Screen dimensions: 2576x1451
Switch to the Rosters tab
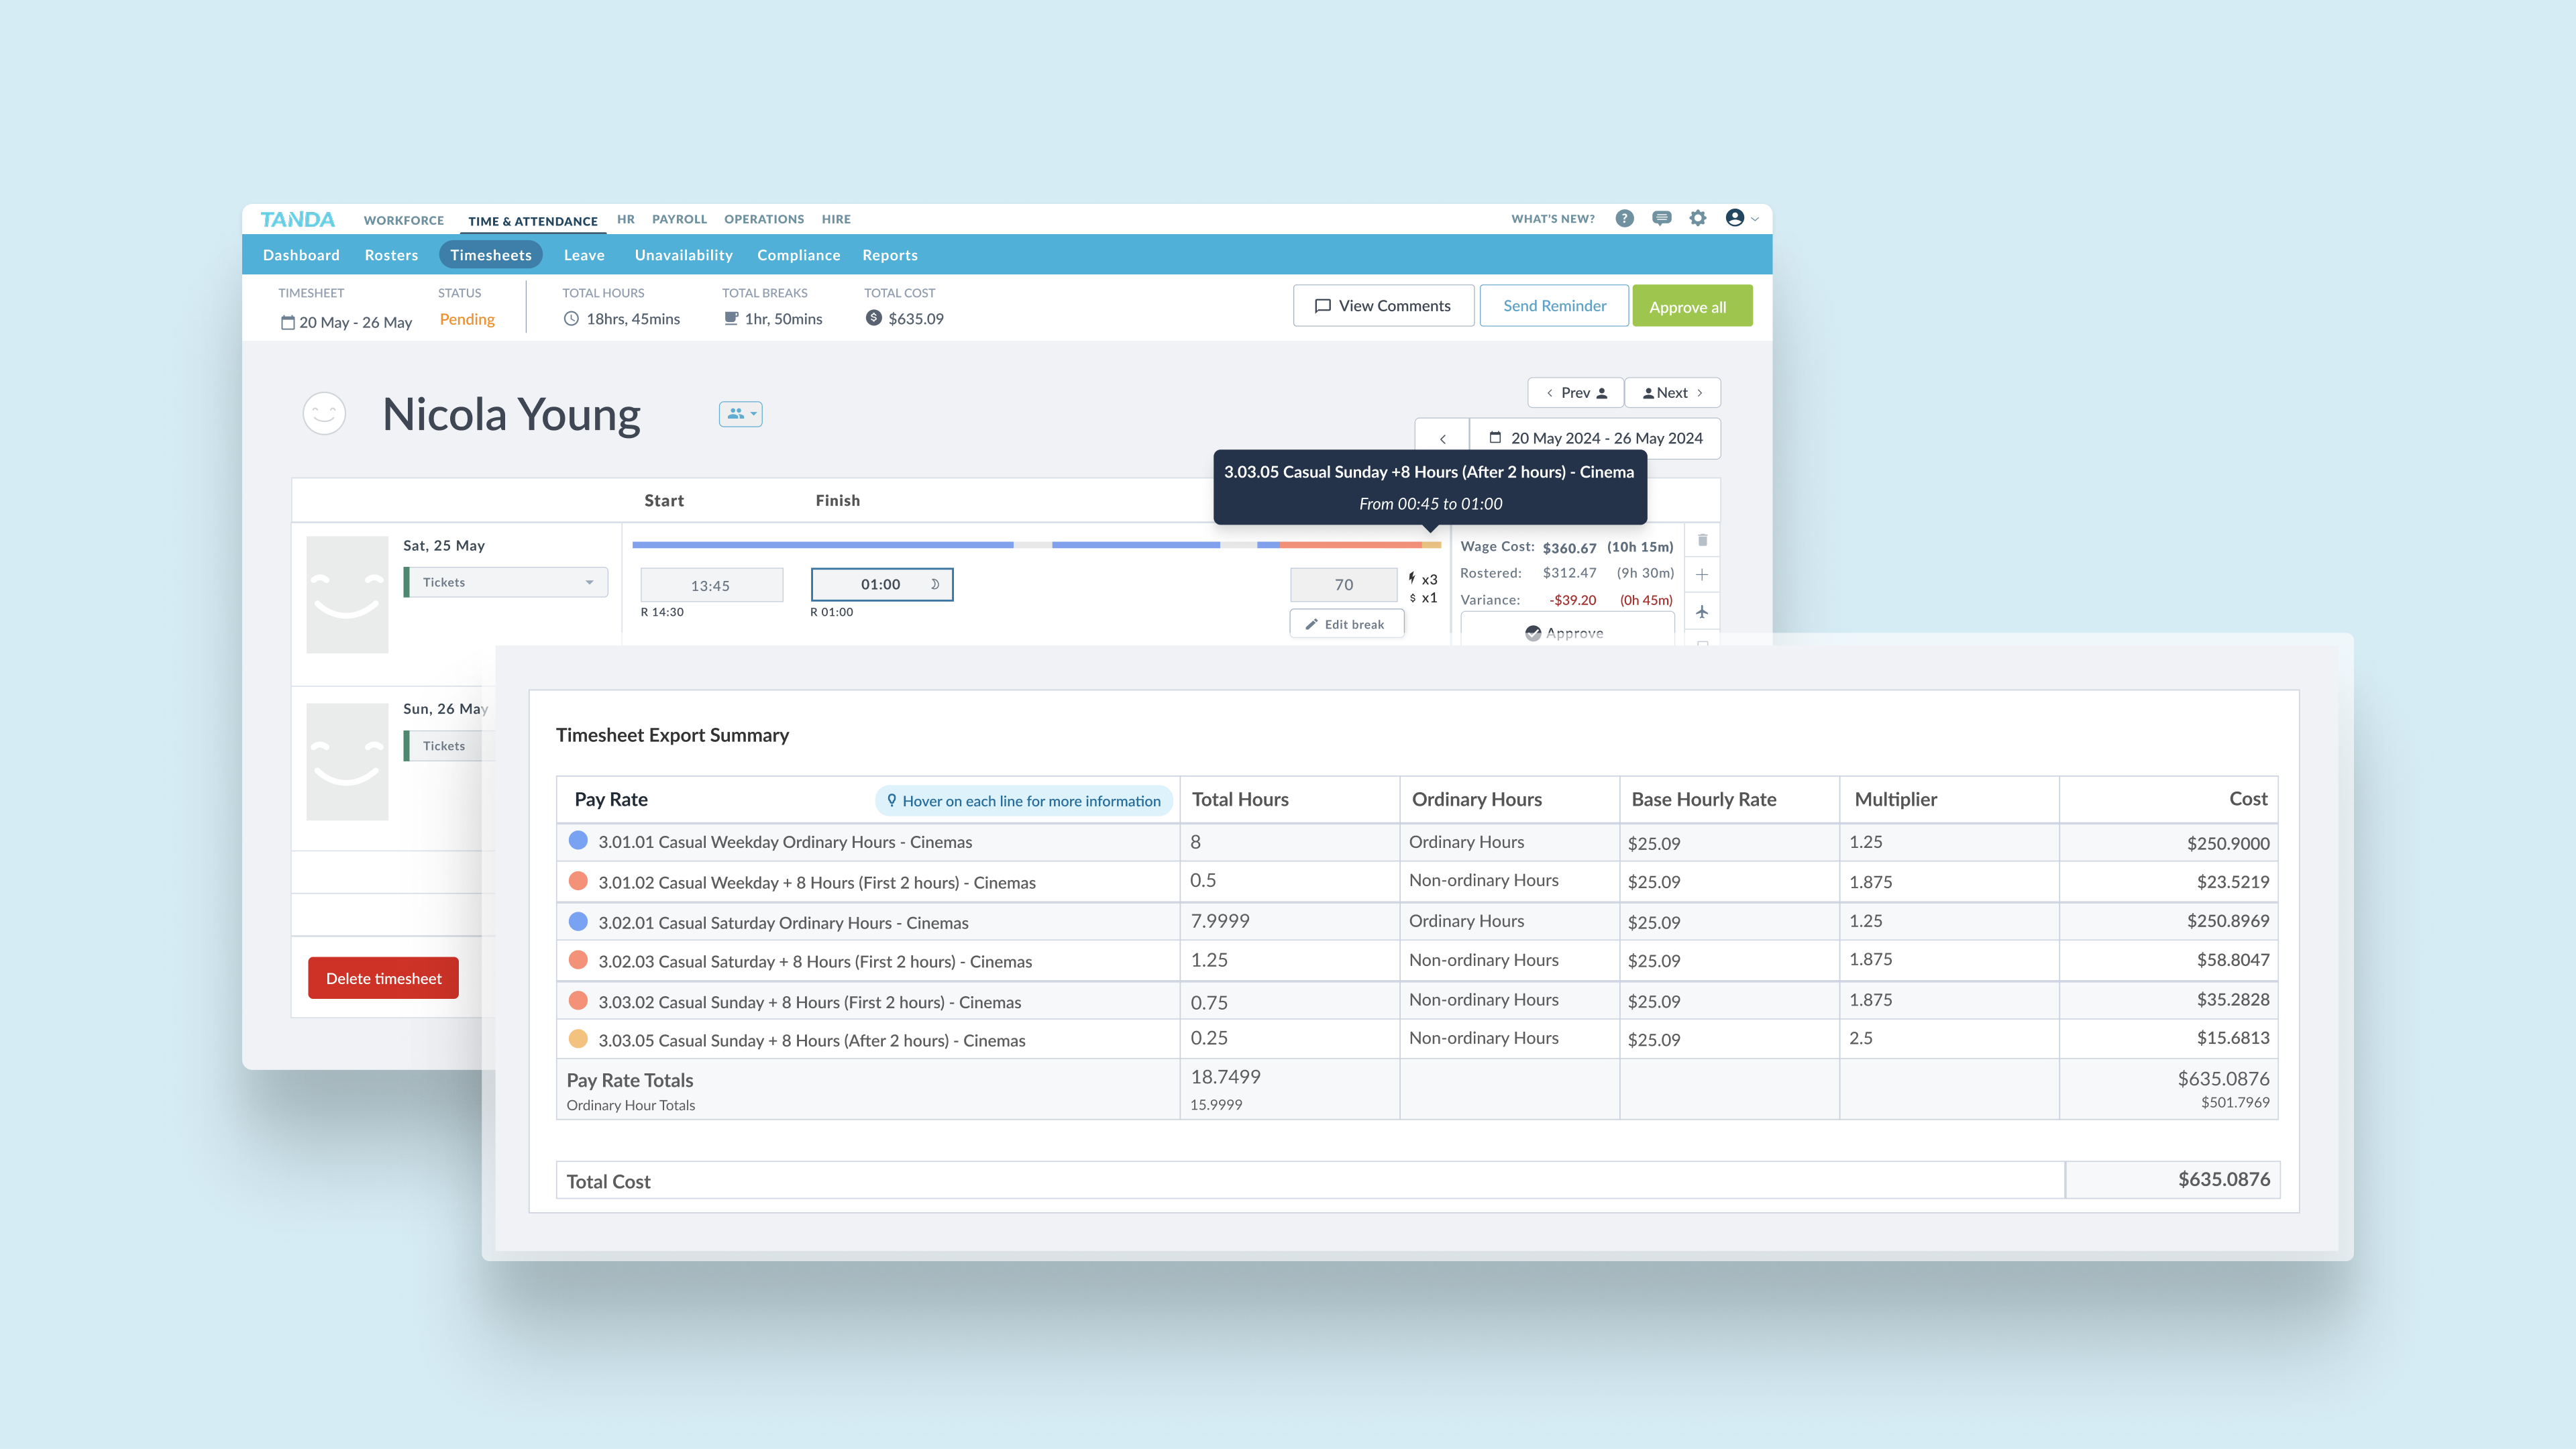[x=391, y=255]
